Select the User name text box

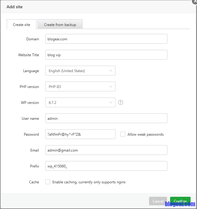106,119
